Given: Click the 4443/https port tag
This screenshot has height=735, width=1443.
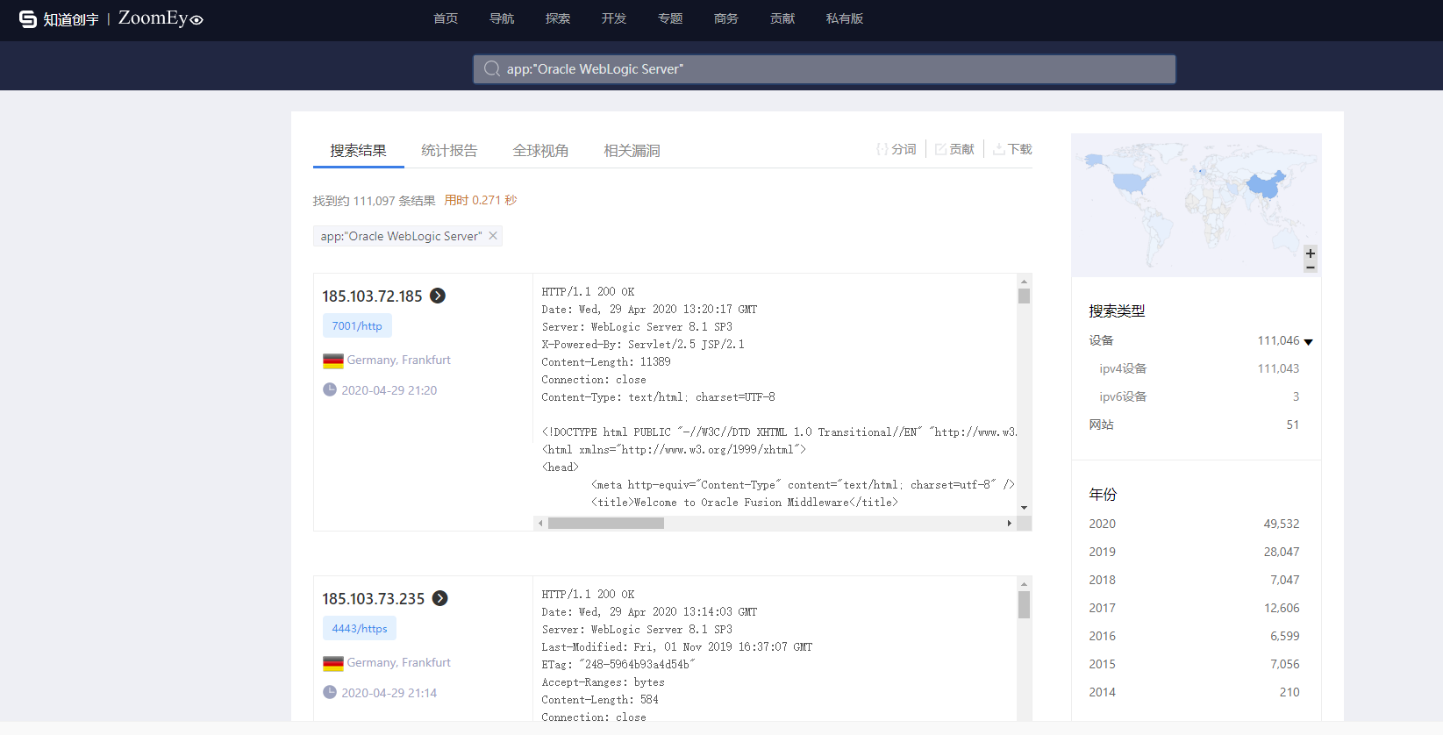Looking at the screenshot, I should (360, 629).
